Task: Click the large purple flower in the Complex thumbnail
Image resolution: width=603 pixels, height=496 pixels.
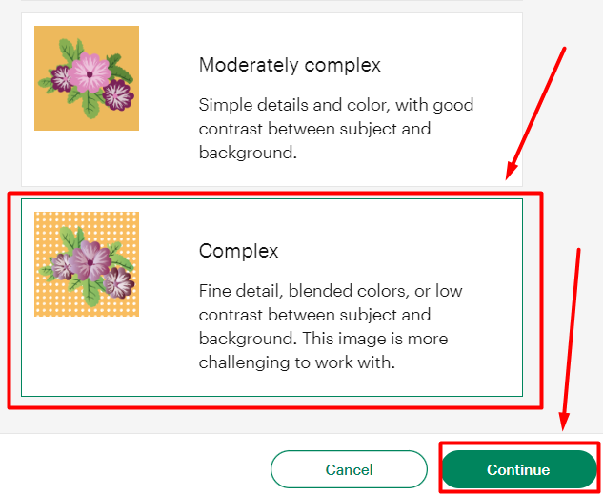Action: [90, 260]
